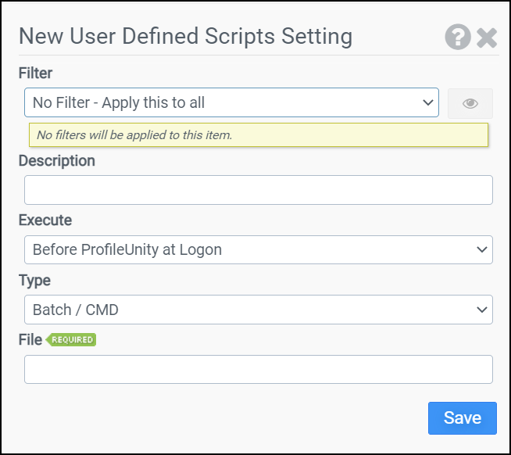The height and width of the screenshot is (455, 511).
Task: Close the dialog with the X icon
Action: tap(487, 37)
